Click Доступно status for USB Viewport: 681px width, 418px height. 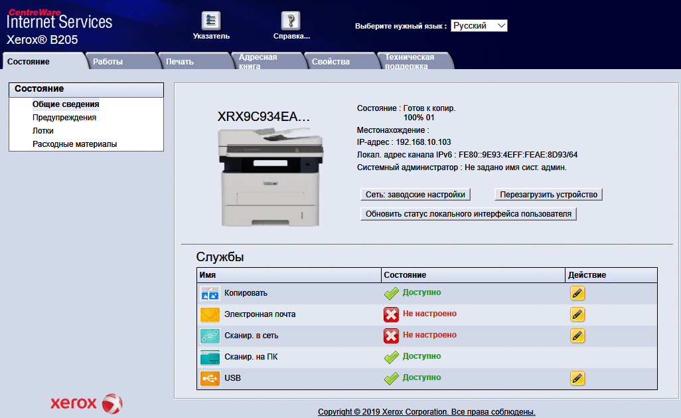[x=421, y=377]
